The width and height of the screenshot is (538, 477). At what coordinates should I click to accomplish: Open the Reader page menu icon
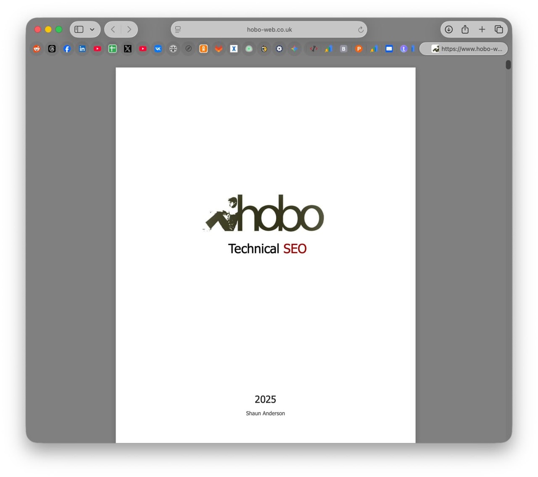point(178,30)
